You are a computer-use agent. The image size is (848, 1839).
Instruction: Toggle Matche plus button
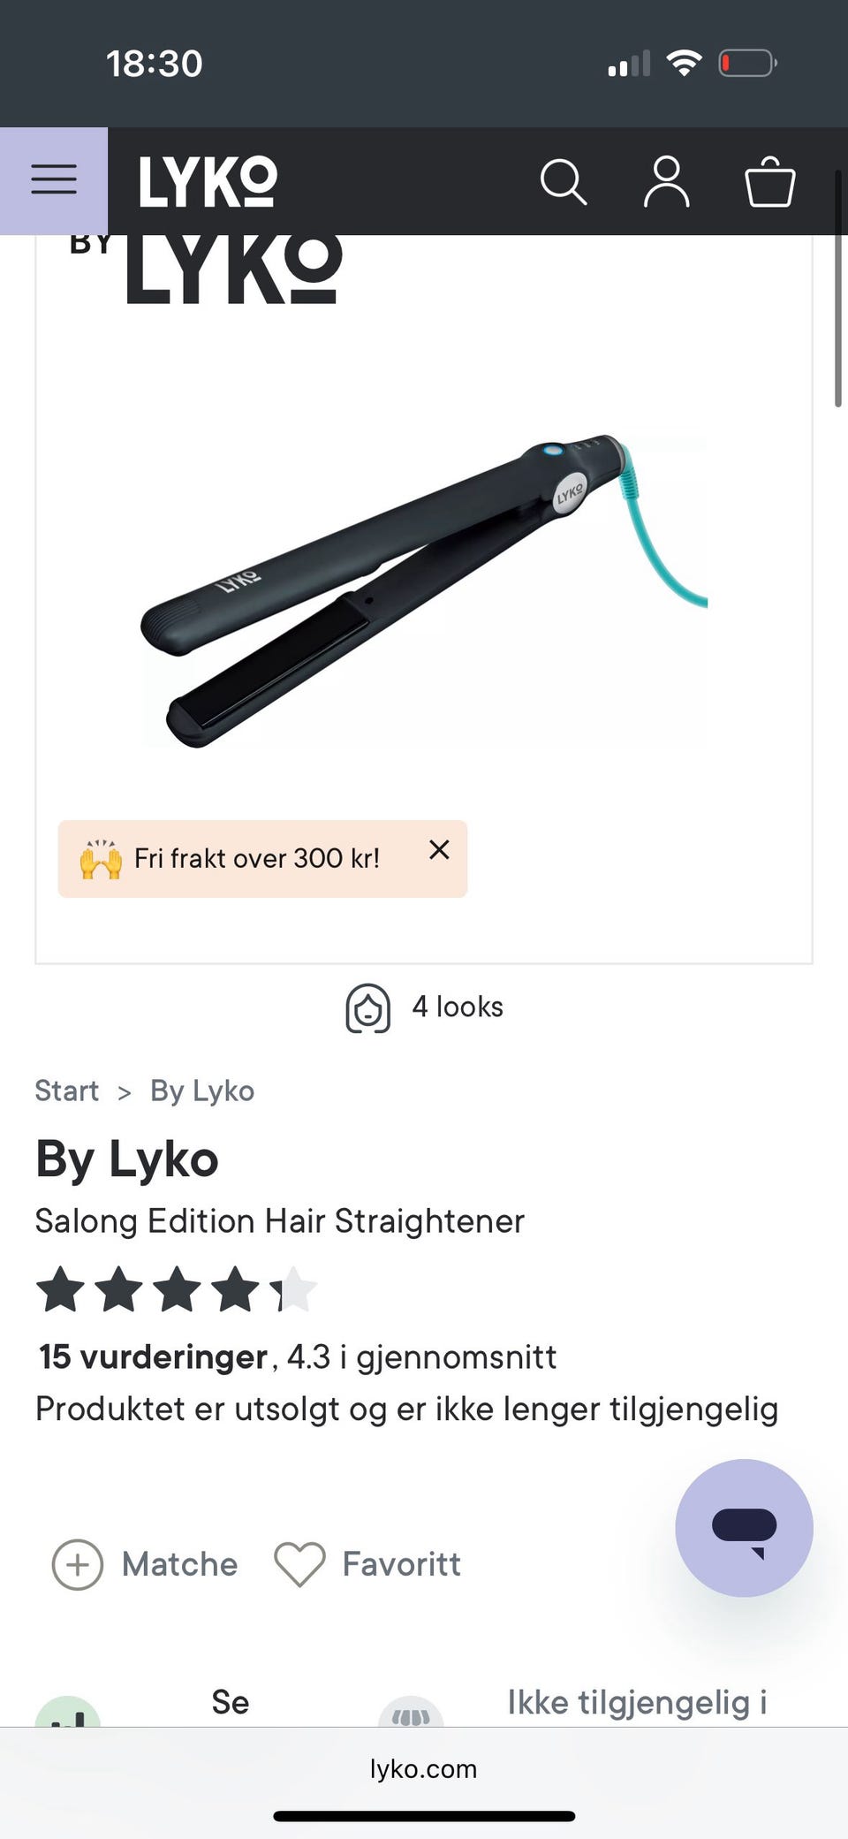click(78, 1564)
